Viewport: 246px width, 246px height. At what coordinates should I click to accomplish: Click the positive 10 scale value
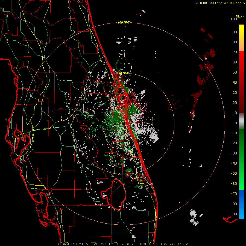click(235, 113)
